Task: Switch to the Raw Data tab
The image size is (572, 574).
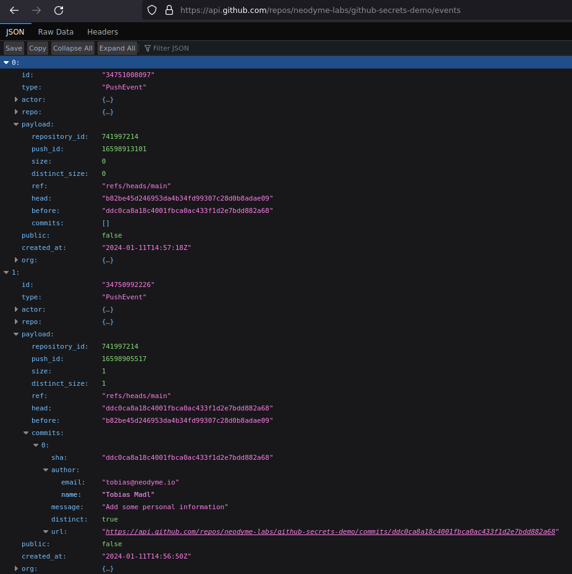Action: (x=56, y=31)
